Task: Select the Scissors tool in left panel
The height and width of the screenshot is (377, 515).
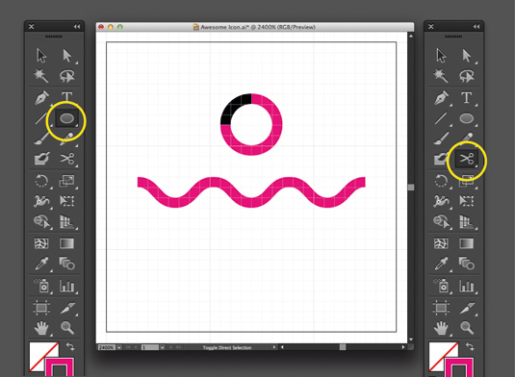Action: click(67, 159)
